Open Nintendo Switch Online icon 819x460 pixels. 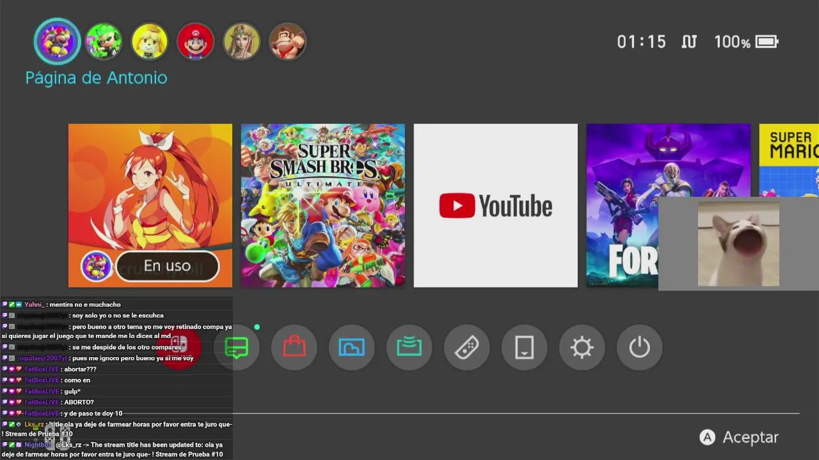coord(179,348)
